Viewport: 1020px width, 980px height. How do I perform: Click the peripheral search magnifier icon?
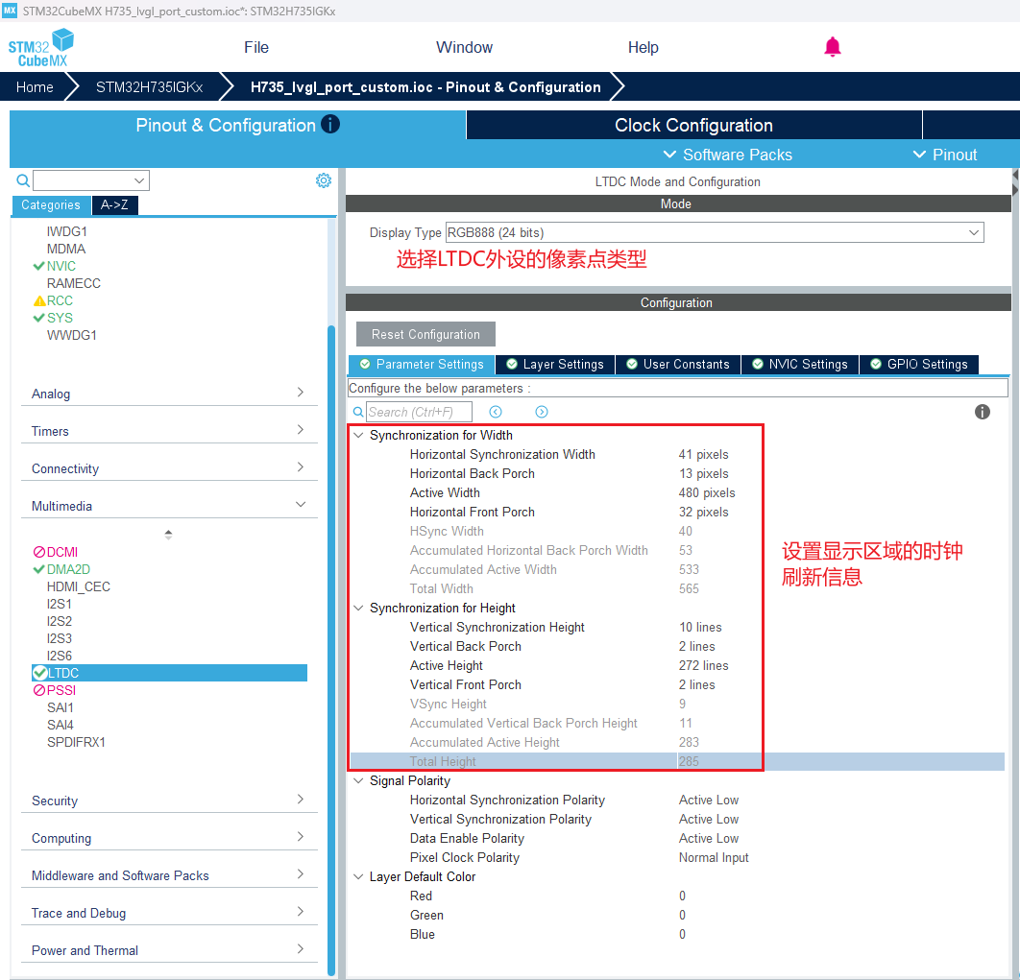[x=23, y=180]
